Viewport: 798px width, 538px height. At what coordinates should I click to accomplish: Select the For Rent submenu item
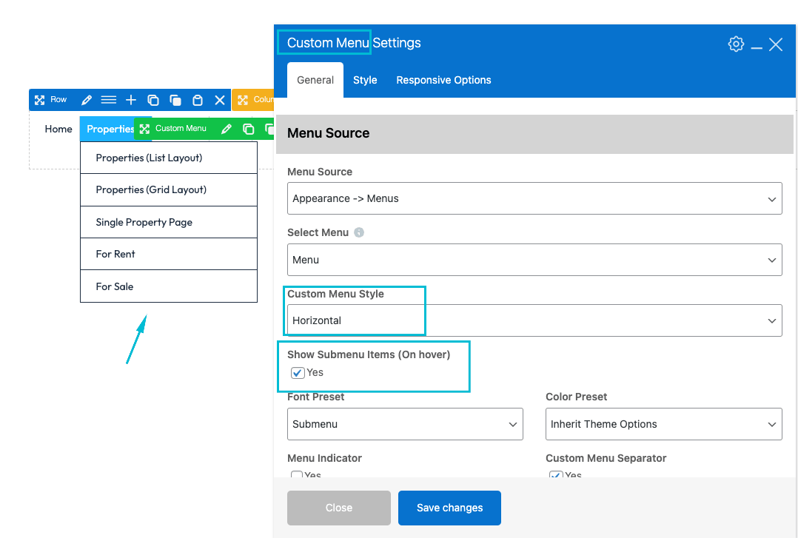pyautogui.click(x=115, y=254)
